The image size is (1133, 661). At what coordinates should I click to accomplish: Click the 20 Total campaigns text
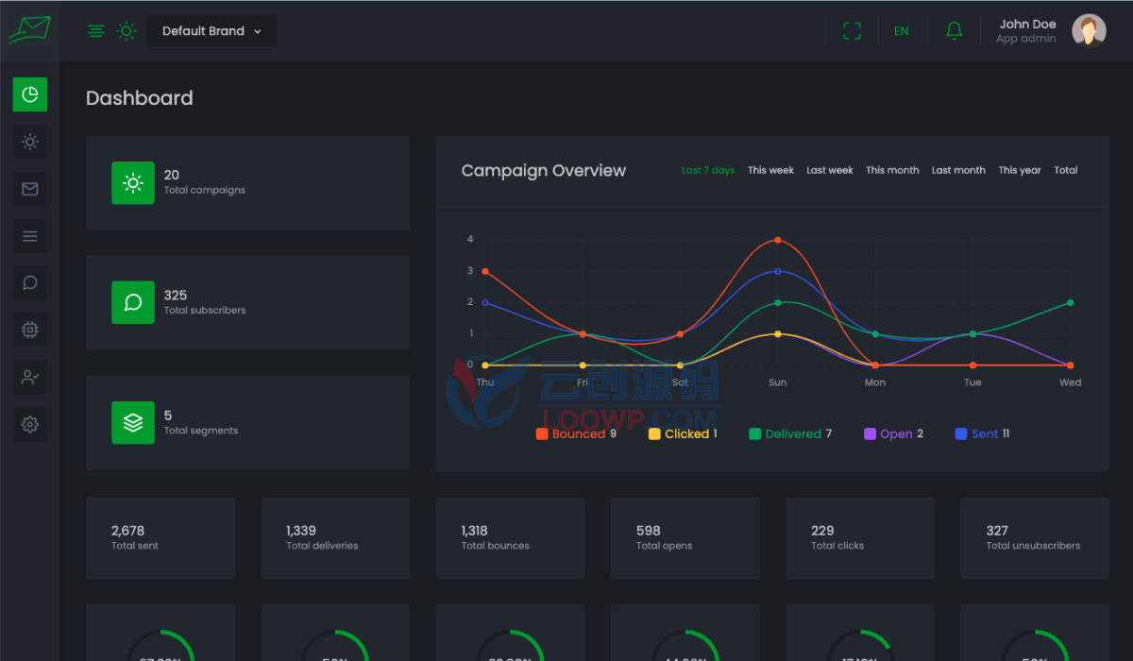pos(204,182)
